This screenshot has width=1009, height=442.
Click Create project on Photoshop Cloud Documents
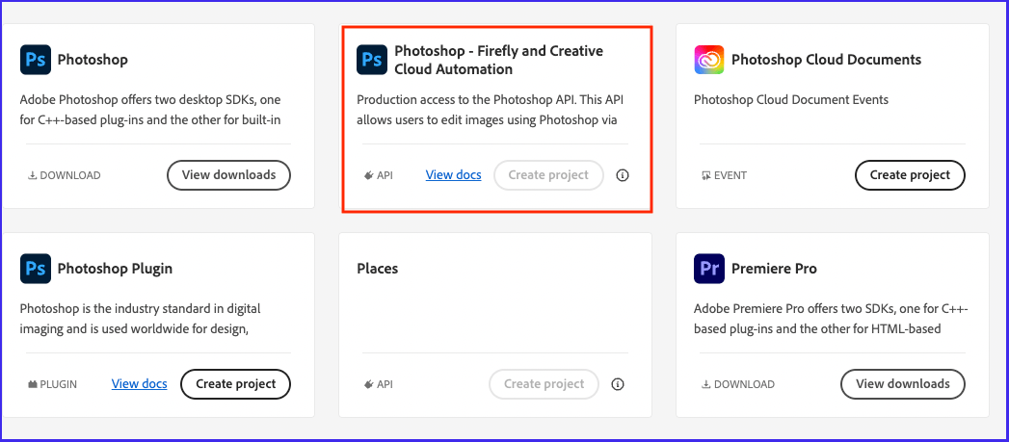[x=910, y=175]
